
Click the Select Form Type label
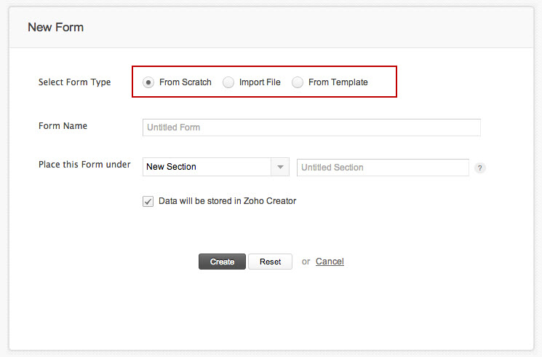[75, 82]
